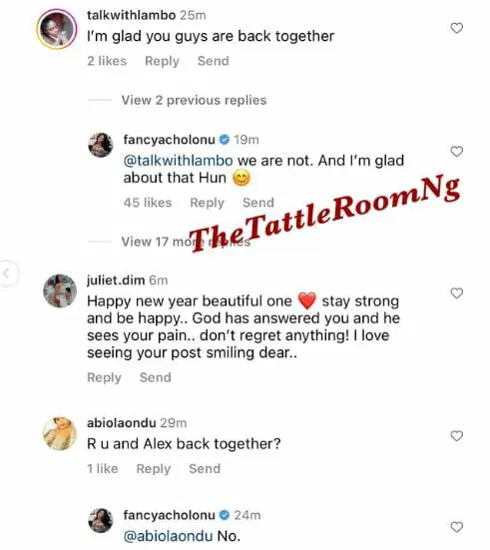Image resolution: width=490 pixels, height=550 pixels.
Task: Expand View 17 more replies
Action: point(186,242)
